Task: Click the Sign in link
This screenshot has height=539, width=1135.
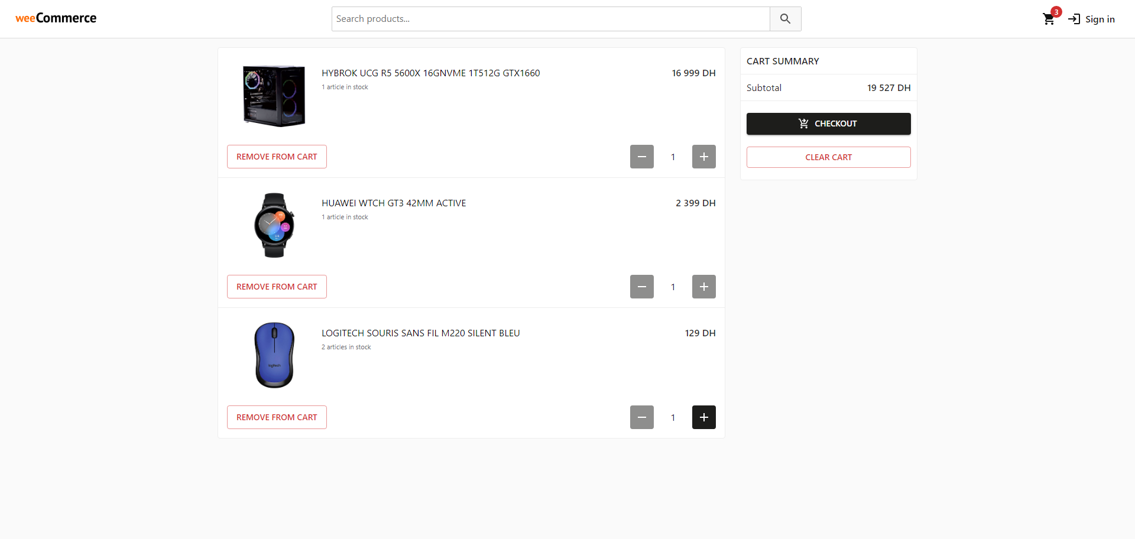Action: pyautogui.click(x=1092, y=19)
